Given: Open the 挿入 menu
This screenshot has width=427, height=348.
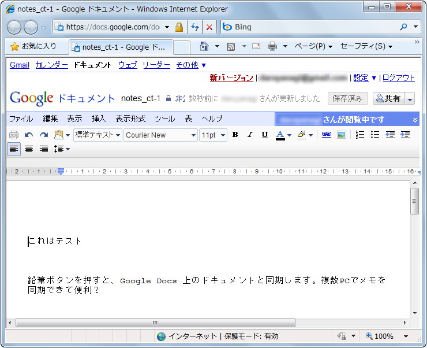Looking at the screenshot, I should point(99,119).
